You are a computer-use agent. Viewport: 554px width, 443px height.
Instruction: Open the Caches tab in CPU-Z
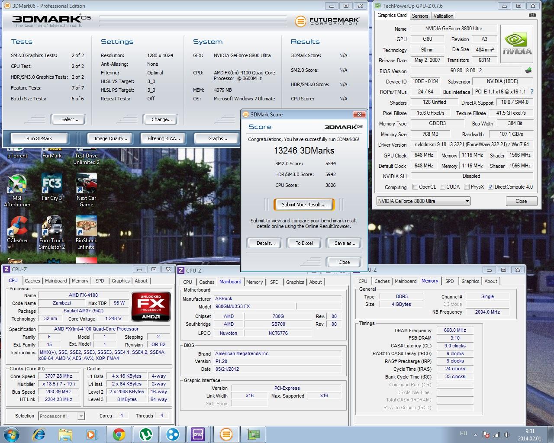coord(32,281)
